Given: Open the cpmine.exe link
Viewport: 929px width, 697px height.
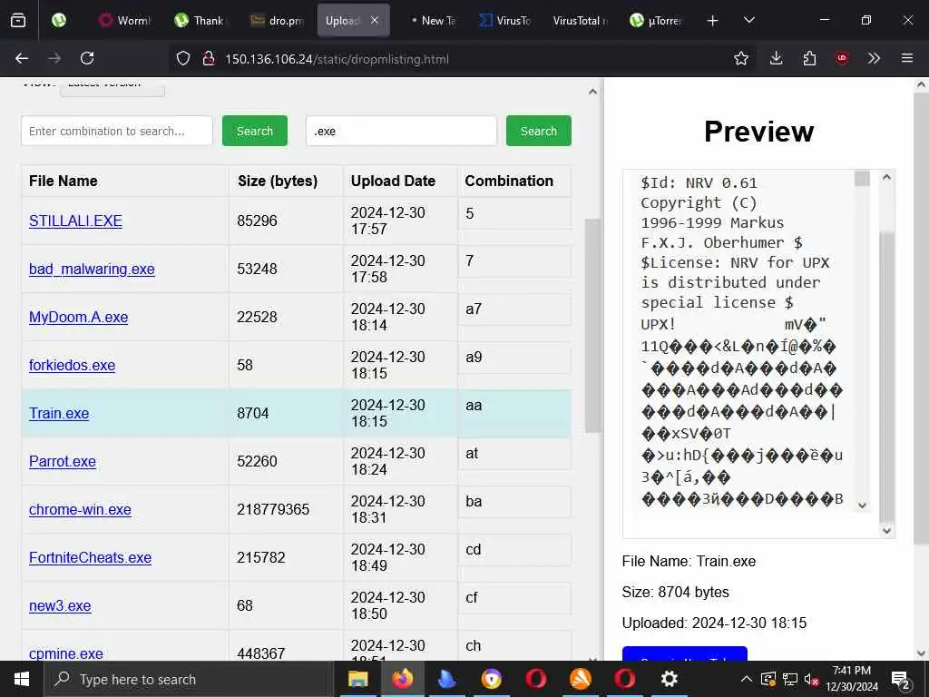Looking at the screenshot, I should coord(65,653).
